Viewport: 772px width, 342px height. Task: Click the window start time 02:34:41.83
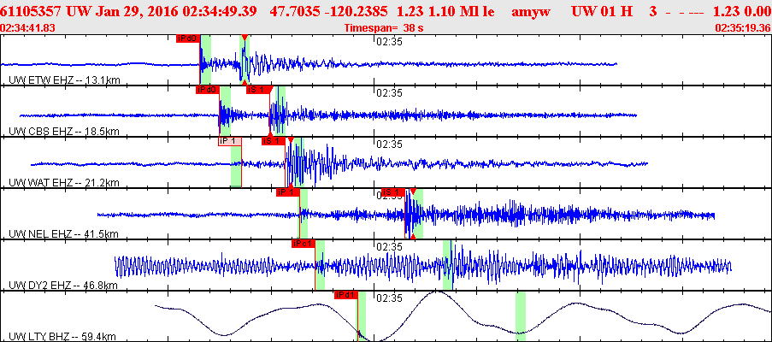pos(27,28)
